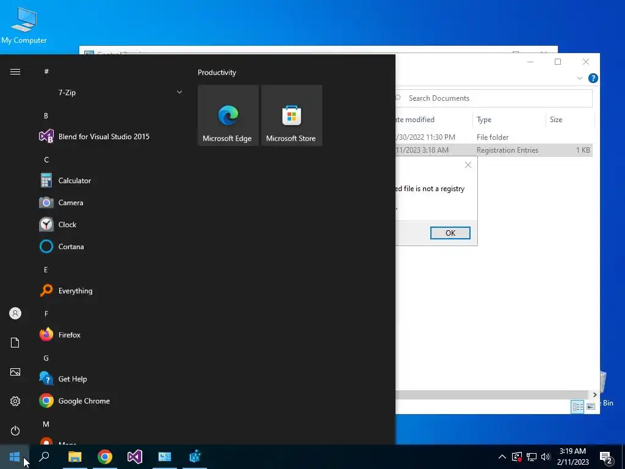Open My Computer desktop icon
Viewport: 625px width, 469px height.
pyautogui.click(x=24, y=26)
